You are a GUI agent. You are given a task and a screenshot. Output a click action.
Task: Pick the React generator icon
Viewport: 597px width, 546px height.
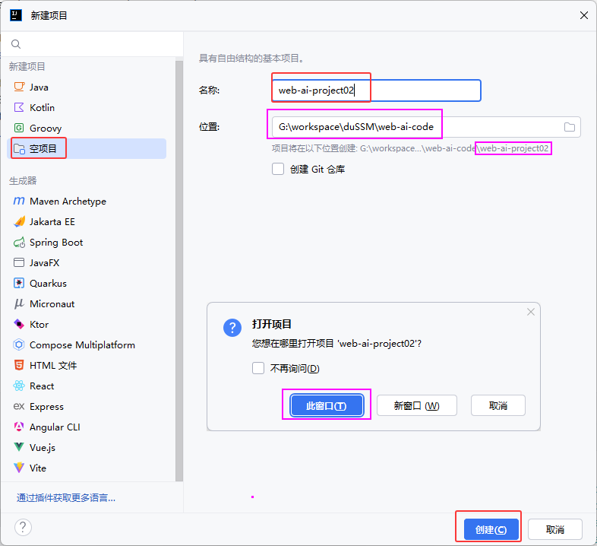click(19, 386)
